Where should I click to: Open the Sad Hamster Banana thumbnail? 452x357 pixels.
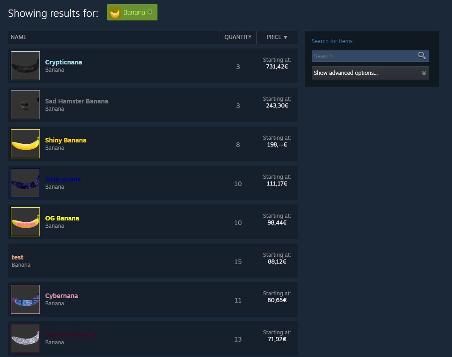(25, 105)
